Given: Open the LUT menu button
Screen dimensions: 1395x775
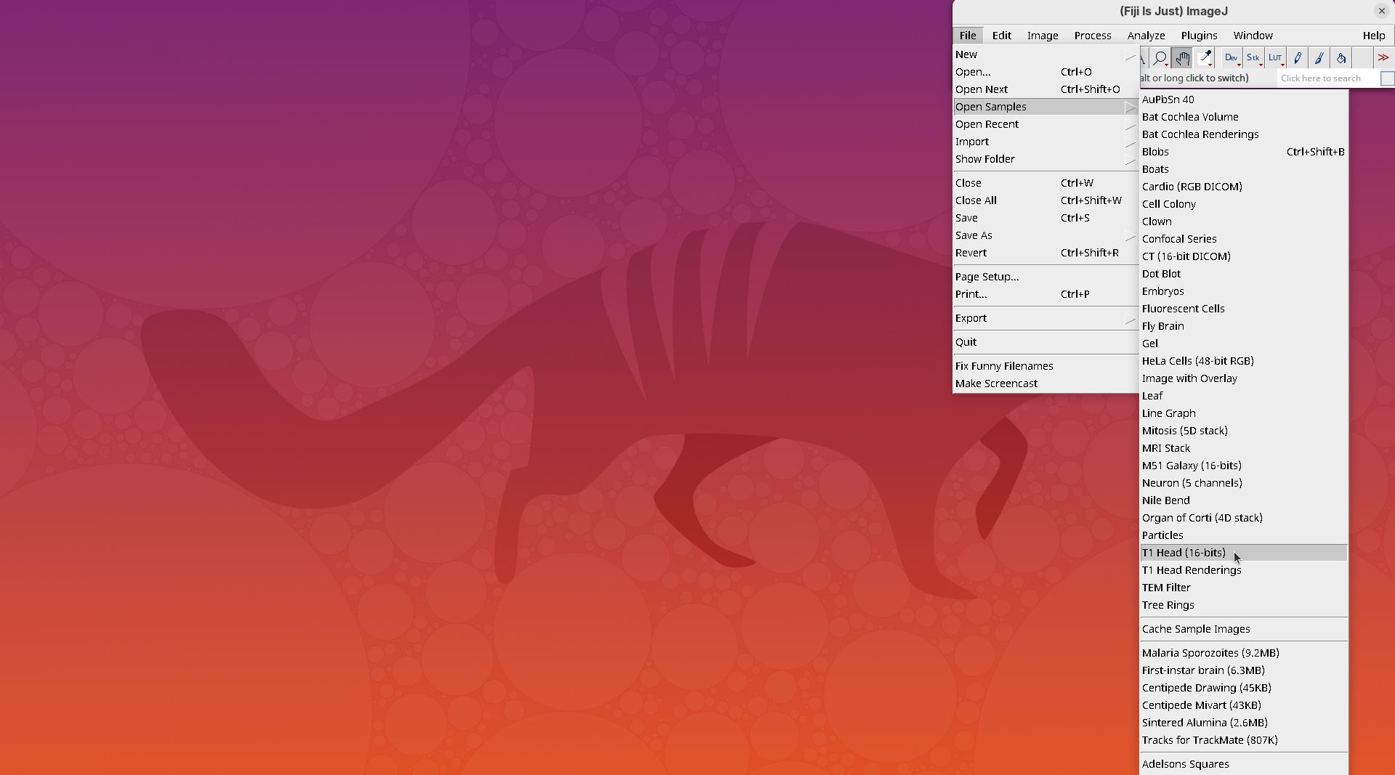Looking at the screenshot, I should (x=1275, y=58).
